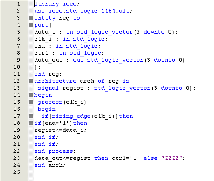Image resolution: width=214 pixels, height=181 pixels.
Task: Click line number 12 in the gutter
Action: [x=17, y=81]
